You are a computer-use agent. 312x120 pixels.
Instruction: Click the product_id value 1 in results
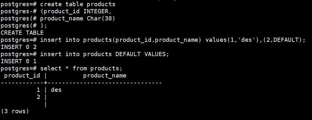point(39,90)
